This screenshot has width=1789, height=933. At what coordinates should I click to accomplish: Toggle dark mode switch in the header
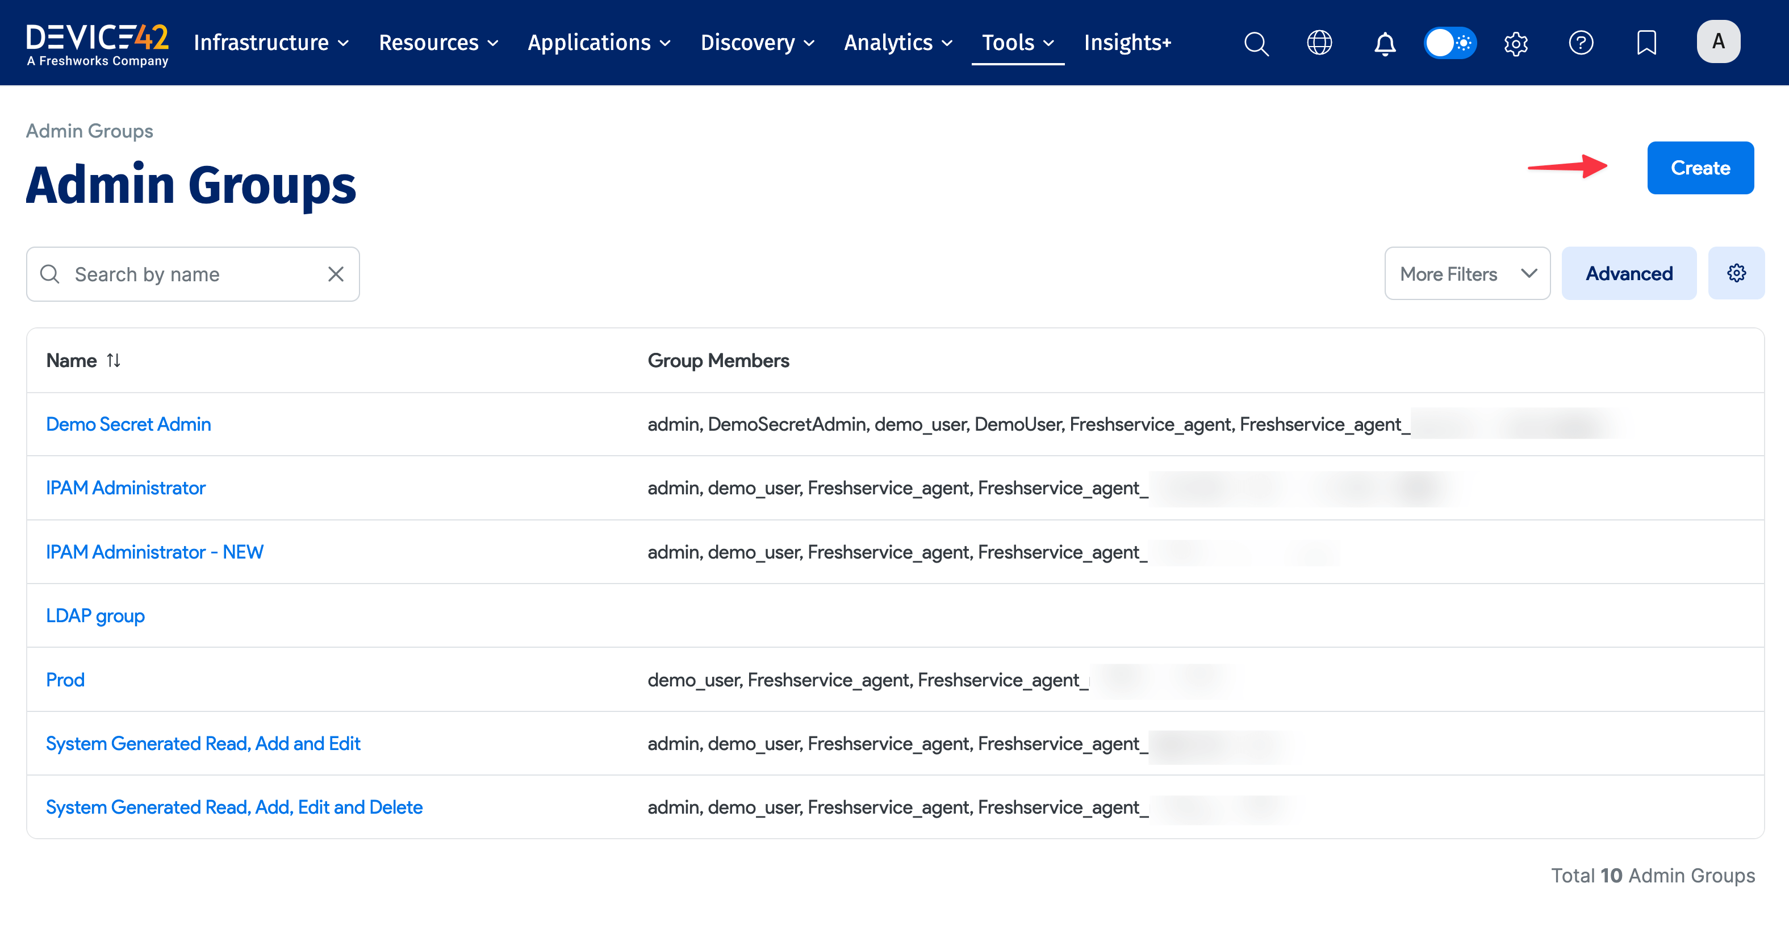point(1449,43)
